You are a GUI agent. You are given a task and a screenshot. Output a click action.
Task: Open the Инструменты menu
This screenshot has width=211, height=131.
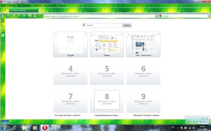coord(50,6)
